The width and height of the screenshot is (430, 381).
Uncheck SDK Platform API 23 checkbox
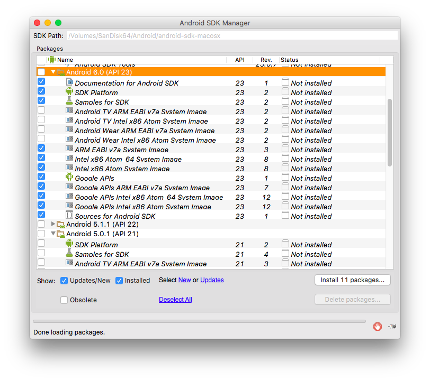pos(41,91)
